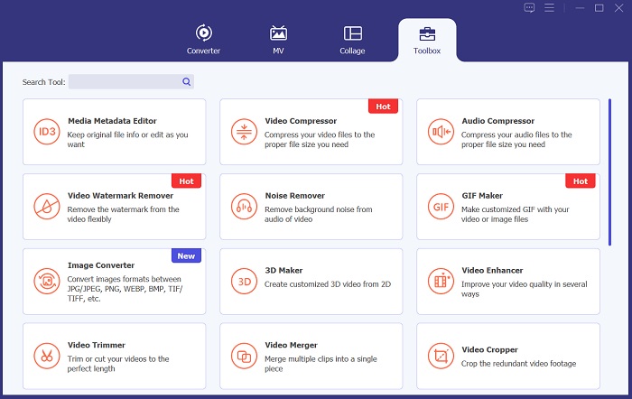Open Video Merger tool title
This screenshot has width=632, height=399.
(x=291, y=345)
